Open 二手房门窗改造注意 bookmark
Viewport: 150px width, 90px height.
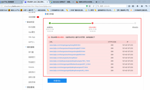point(75,10)
